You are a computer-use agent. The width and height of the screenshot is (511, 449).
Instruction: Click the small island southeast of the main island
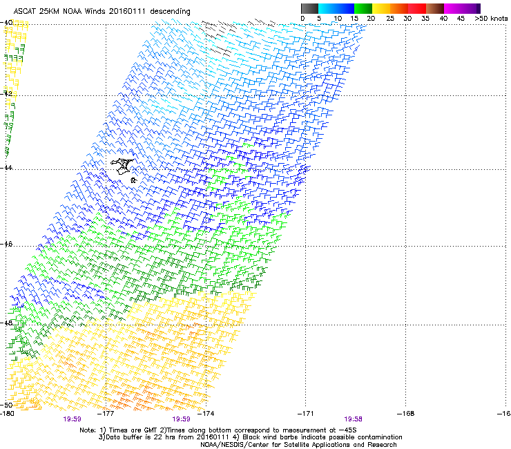click(x=133, y=180)
